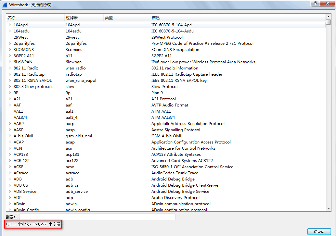Screen dimensions: 336x236
Task: Click the Close button
Action: [x=319, y=232]
